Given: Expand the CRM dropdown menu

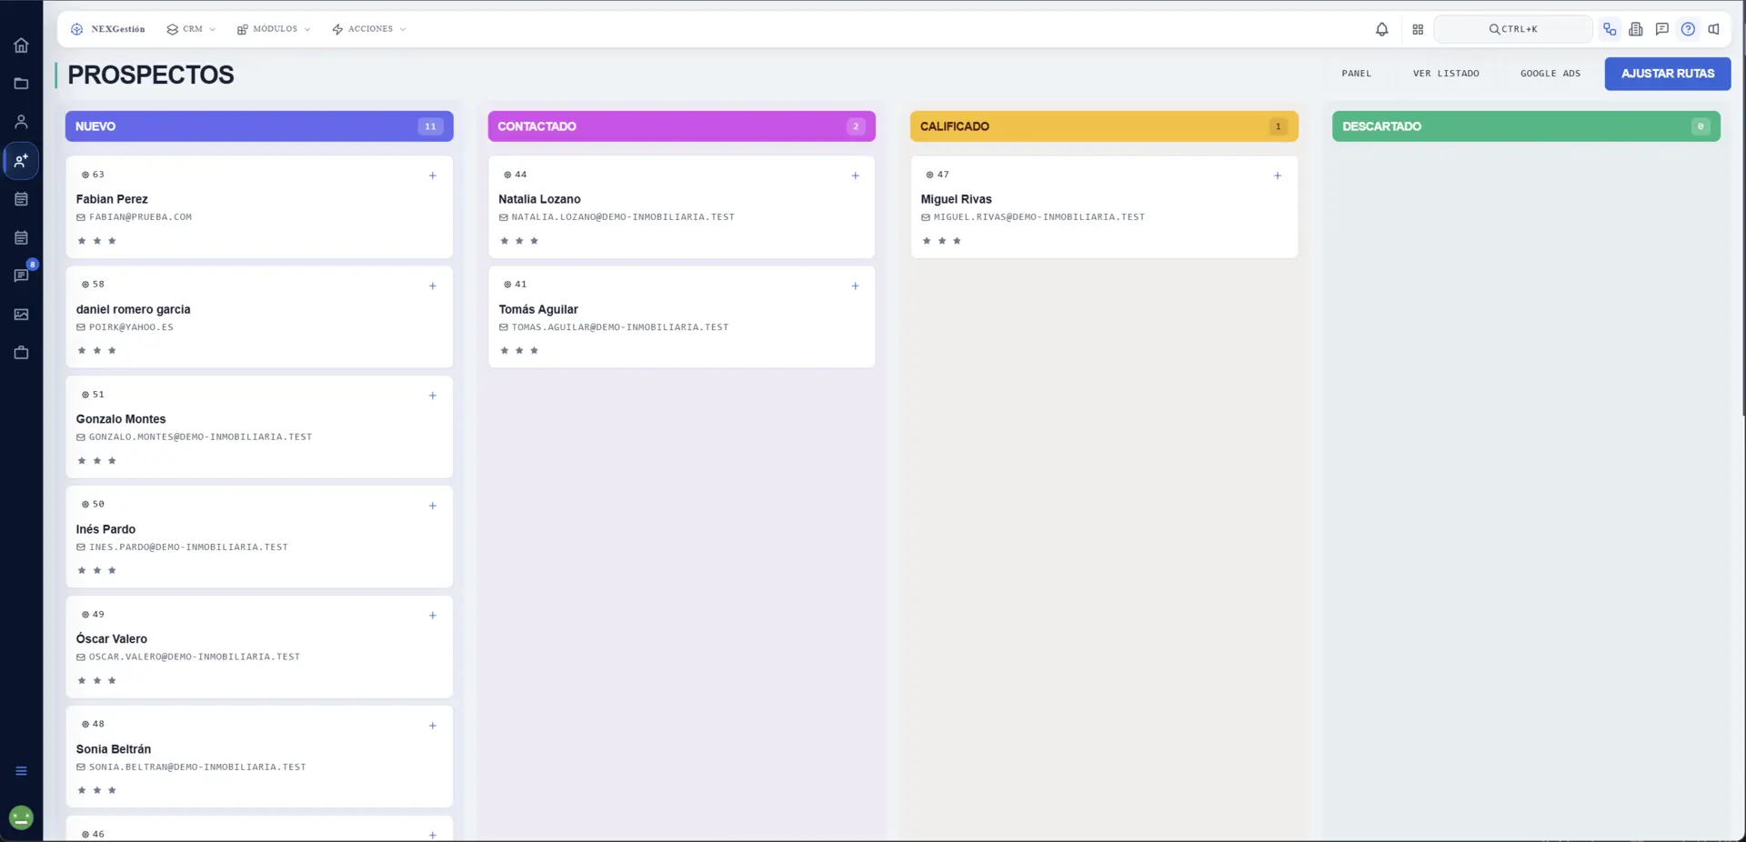Looking at the screenshot, I should [191, 29].
